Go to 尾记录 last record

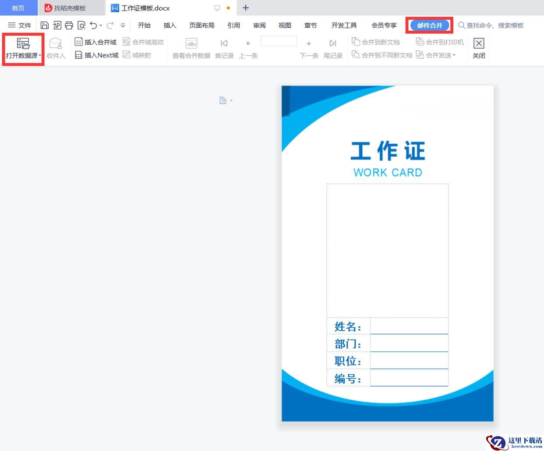[333, 49]
